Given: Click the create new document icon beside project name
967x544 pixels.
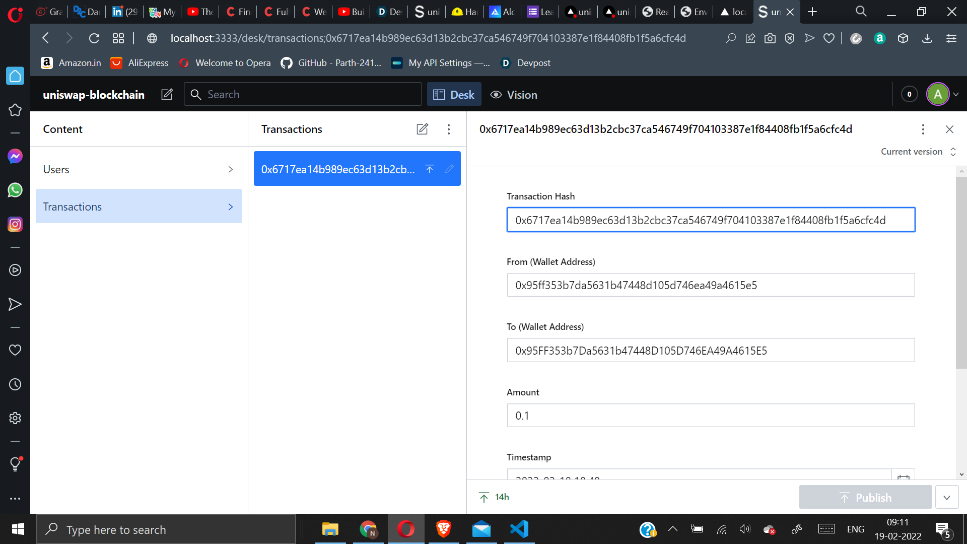Looking at the screenshot, I should [167, 95].
